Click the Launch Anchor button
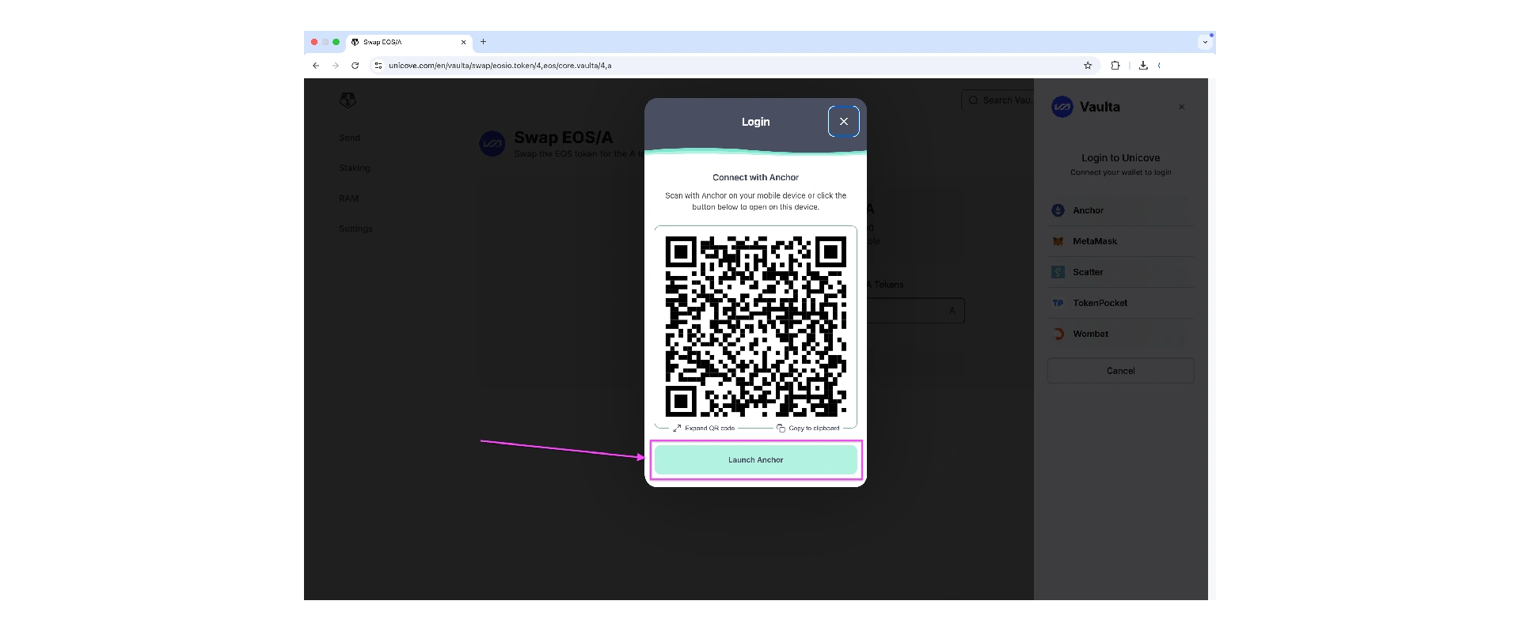This screenshot has width=1520, height=631. point(755,459)
